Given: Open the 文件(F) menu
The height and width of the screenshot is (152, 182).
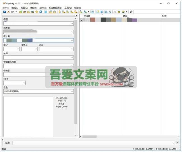Looking at the screenshot, I should (6, 8).
